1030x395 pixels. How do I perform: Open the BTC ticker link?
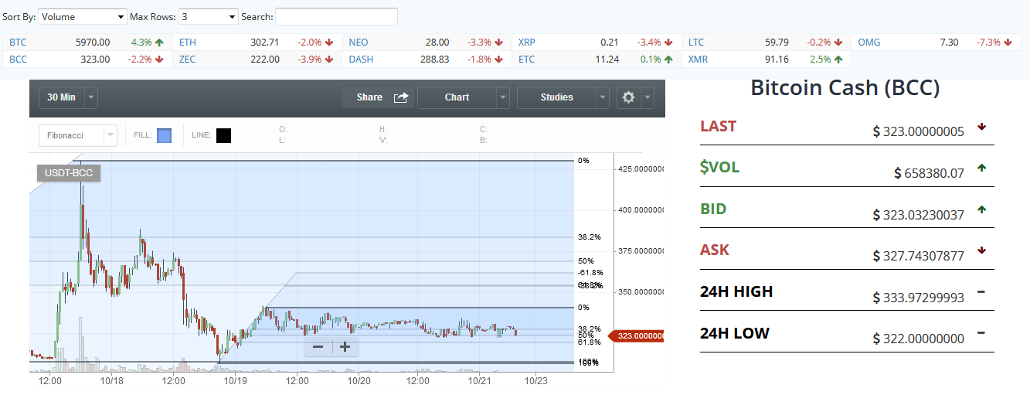(18, 43)
